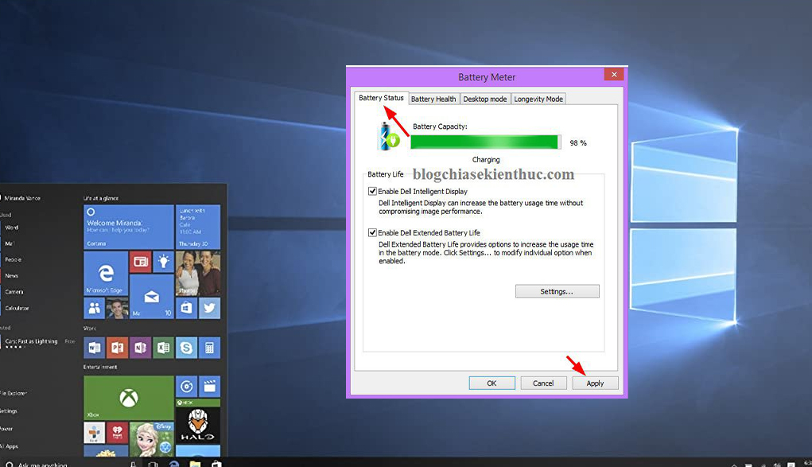Open the Mail tile

tap(152, 297)
